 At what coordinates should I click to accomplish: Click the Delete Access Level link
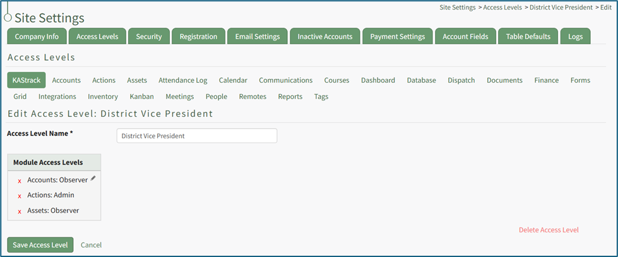click(548, 230)
